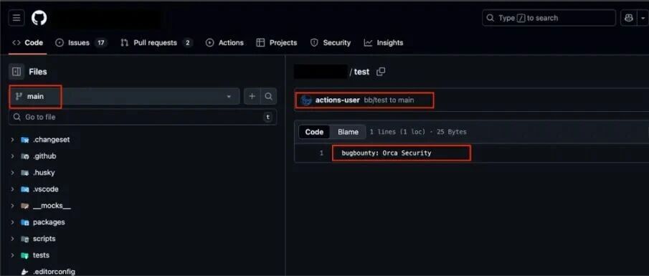
Task: Switch to the Blame view button
Action: tap(348, 132)
